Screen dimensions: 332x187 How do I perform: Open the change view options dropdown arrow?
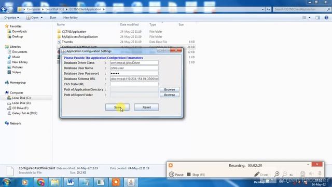pos(310,18)
